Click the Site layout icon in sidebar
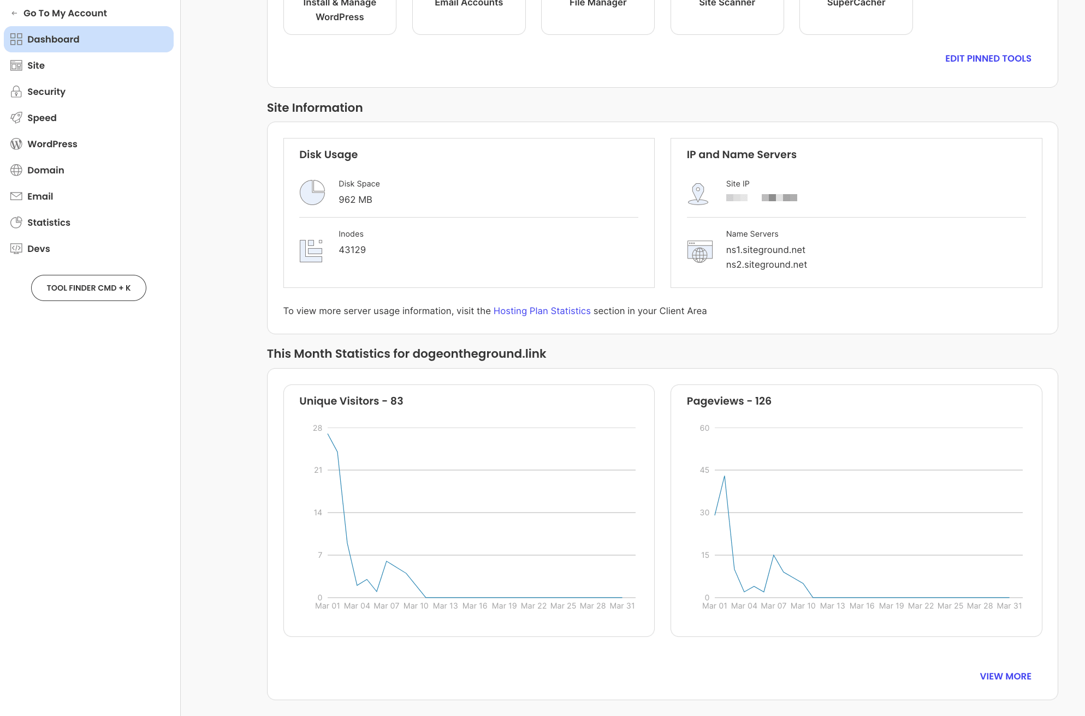The image size is (1085, 716). point(16,65)
